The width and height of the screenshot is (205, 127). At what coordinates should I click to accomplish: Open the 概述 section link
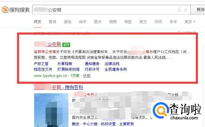(76, 124)
